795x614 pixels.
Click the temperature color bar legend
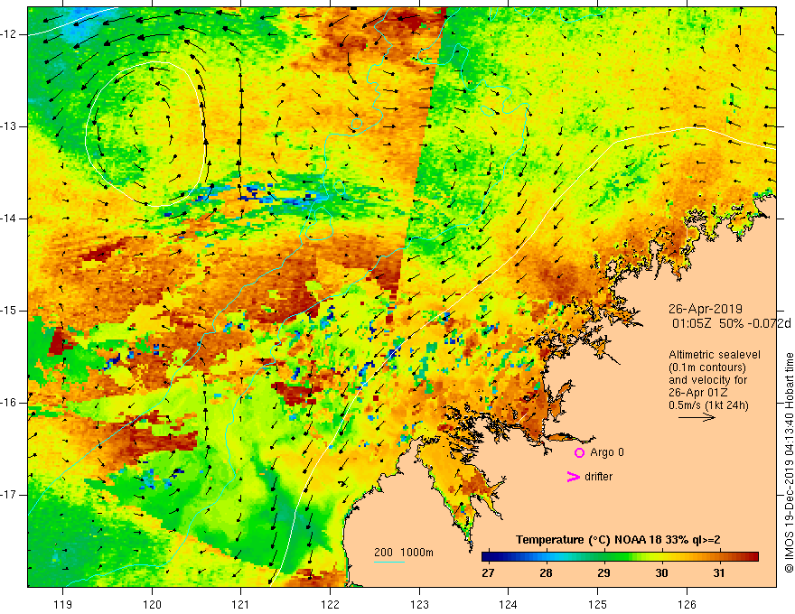[620, 557]
